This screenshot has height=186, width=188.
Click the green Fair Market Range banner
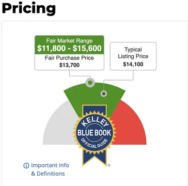(x=69, y=45)
